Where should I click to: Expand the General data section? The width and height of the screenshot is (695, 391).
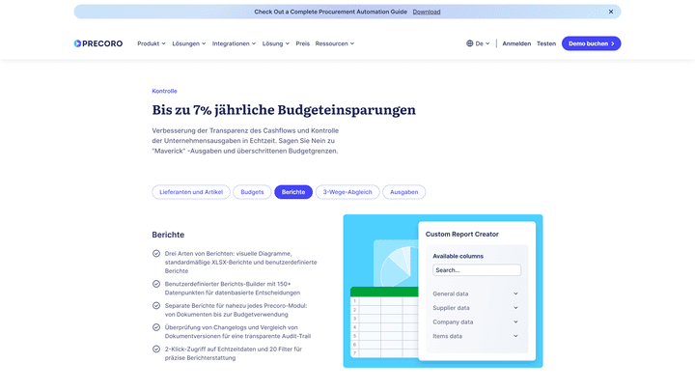[477, 293]
